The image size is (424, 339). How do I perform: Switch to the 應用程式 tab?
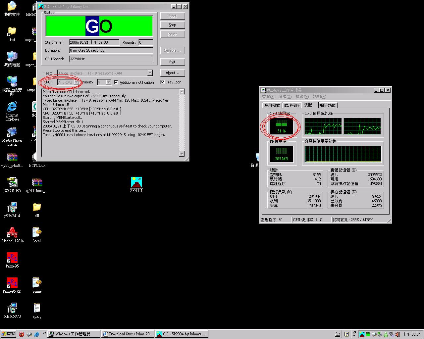[x=272, y=105]
